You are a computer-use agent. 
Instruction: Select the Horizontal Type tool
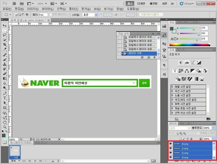pyautogui.click(x=5, y=98)
